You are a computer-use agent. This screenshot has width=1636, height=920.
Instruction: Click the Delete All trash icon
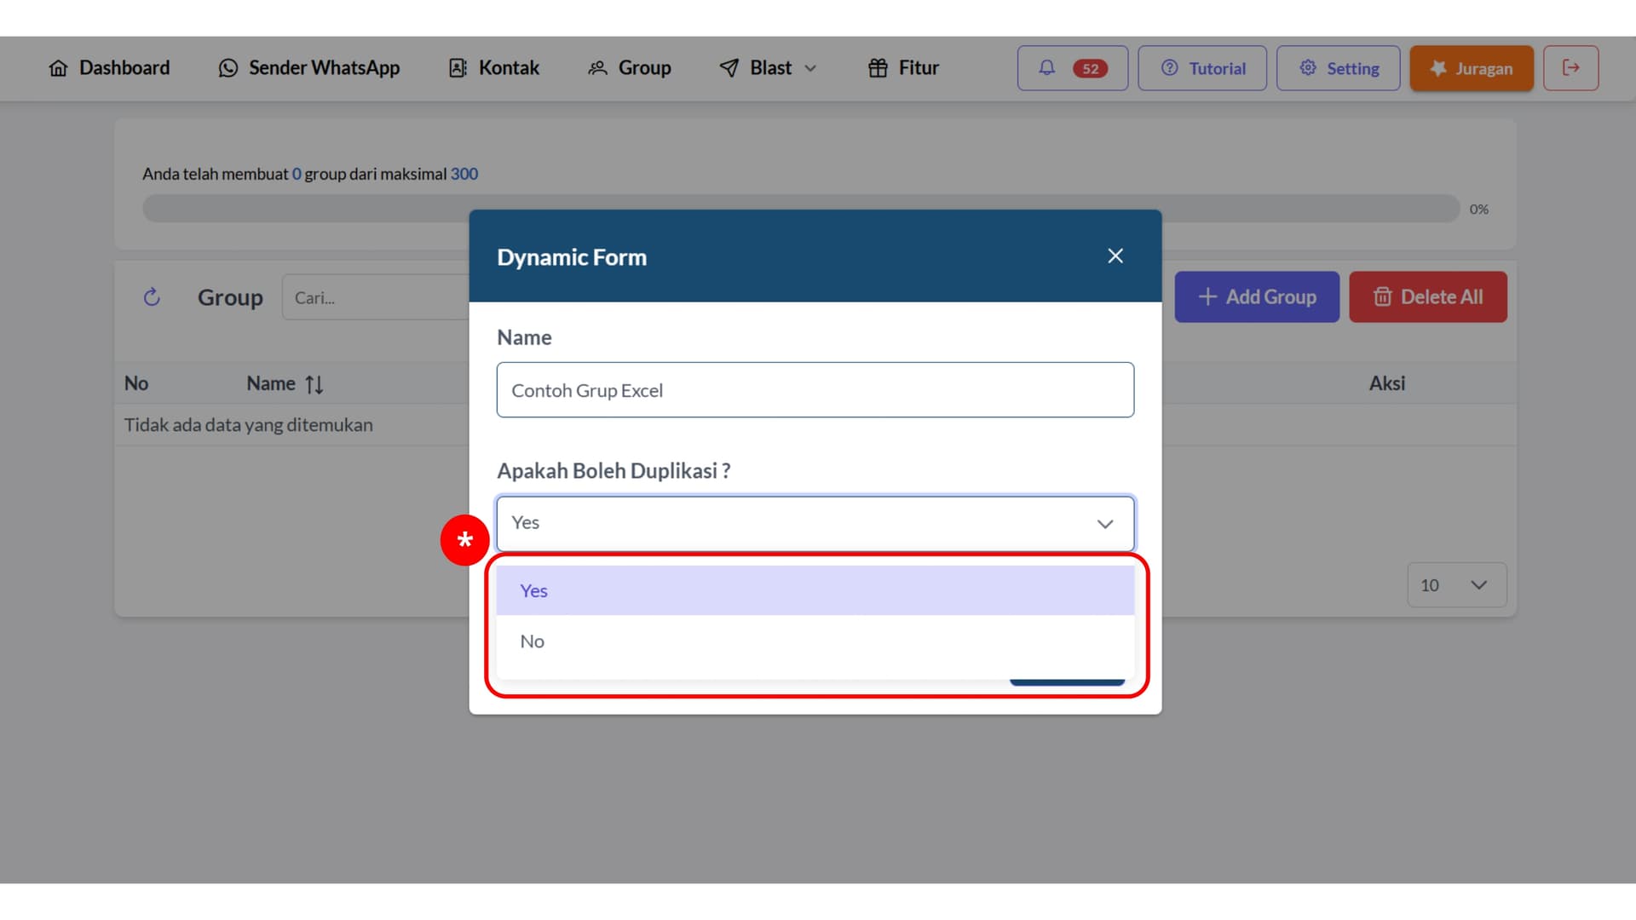pyautogui.click(x=1383, y=296)
